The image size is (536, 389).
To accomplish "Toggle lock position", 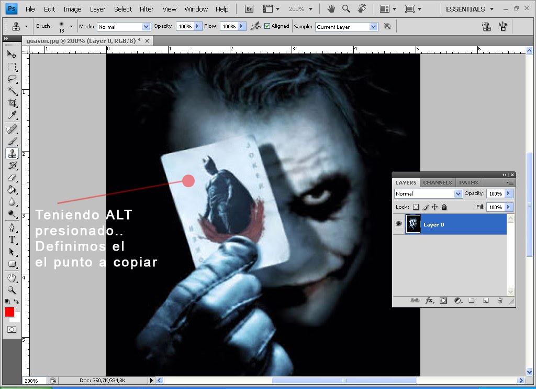I will [435, 207].
